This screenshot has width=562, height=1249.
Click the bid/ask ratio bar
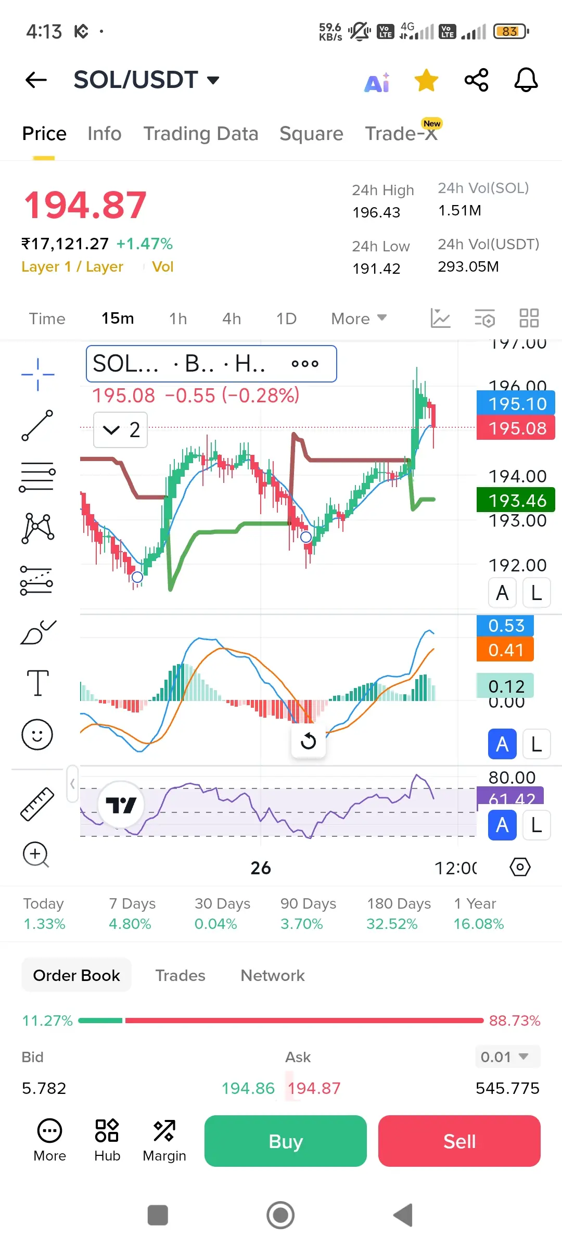(281, 1021)
